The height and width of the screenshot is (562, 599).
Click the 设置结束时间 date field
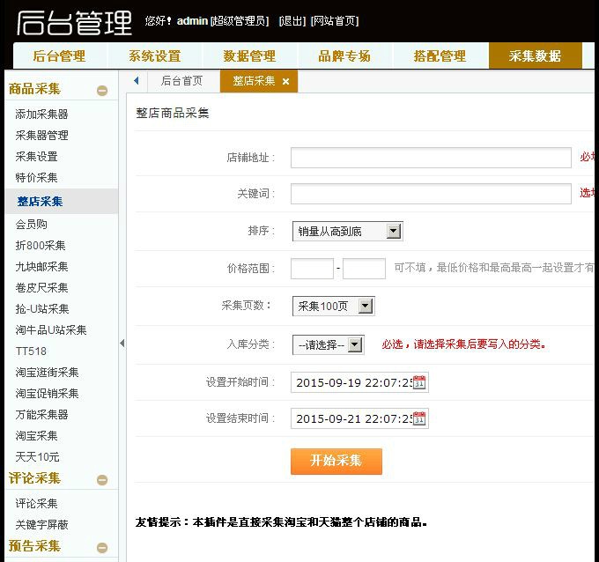click(359, 418)
